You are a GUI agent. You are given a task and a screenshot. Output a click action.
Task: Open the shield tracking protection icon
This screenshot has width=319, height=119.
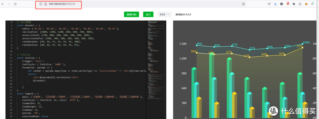click(41, 4)
